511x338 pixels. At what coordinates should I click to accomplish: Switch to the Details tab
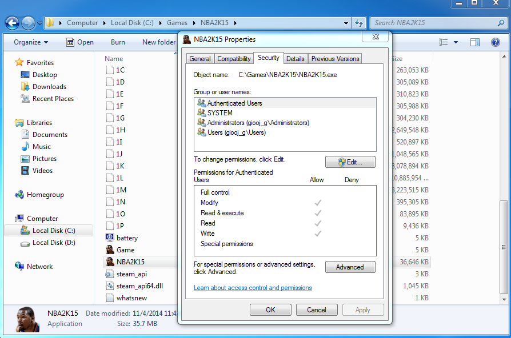tap(296, 59)
